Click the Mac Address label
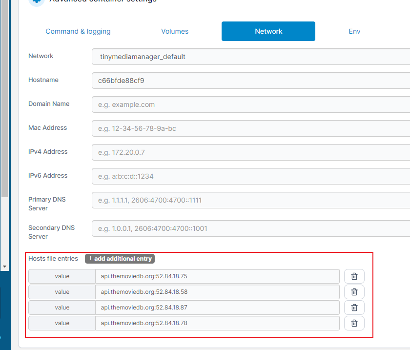Screen dimensions: 410x350 point(48,128)
